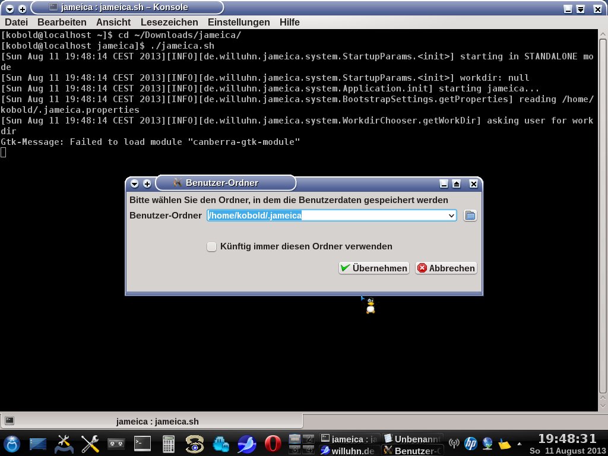608x456 pixels.
Task: Click the Konsole vertical scrollbar
Action: coord(603,216)
